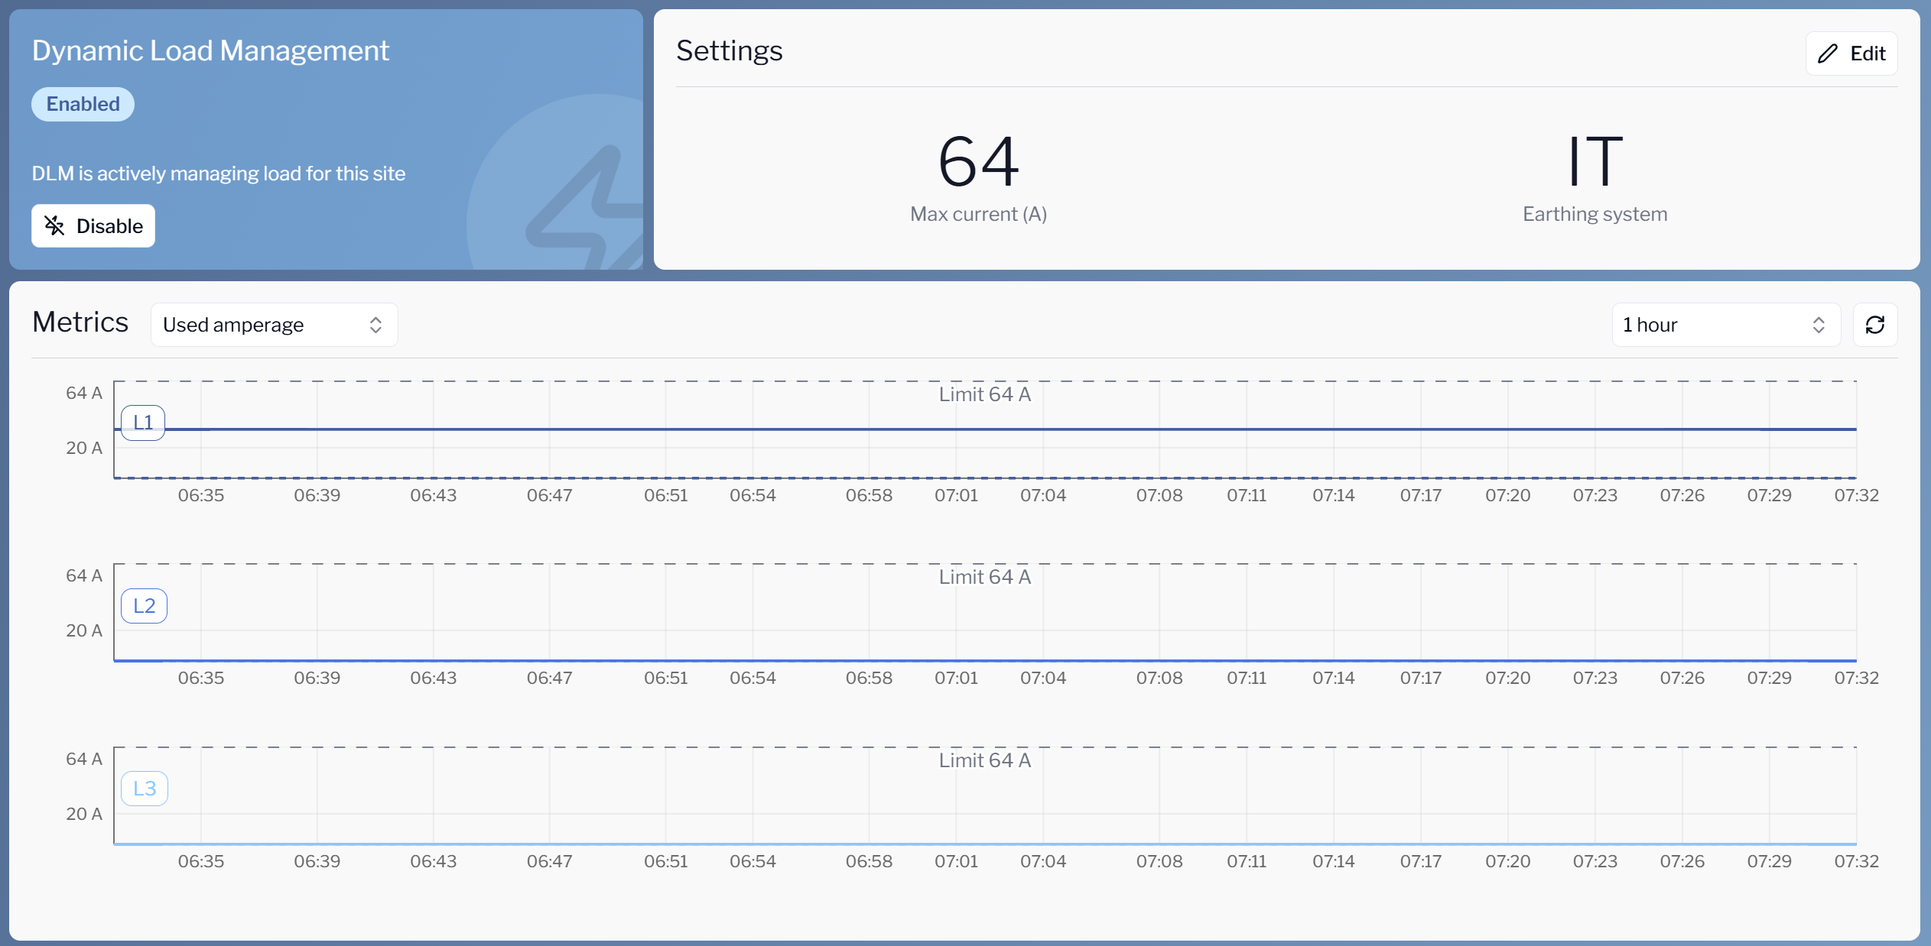Click the pencil icon beside Edit
Image resolution: width=1931 pixels, height=946 pixels.
pyautogui.click(x=1827, y=53)
